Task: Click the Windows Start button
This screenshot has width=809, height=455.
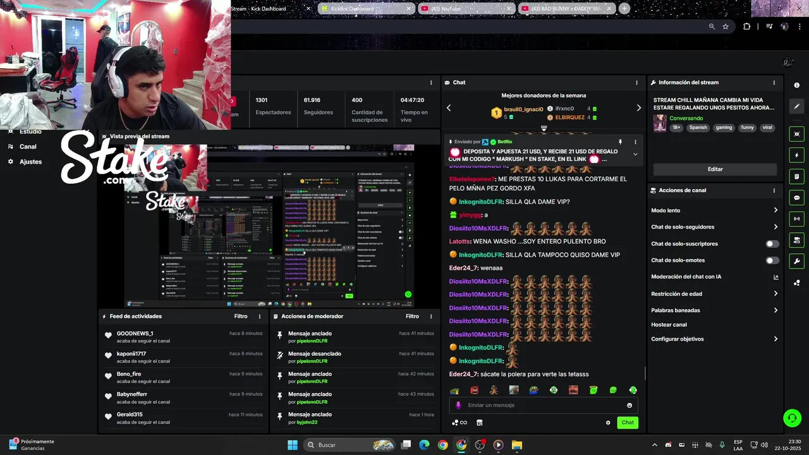Action: pyautogui.click(x=293, y=445)
